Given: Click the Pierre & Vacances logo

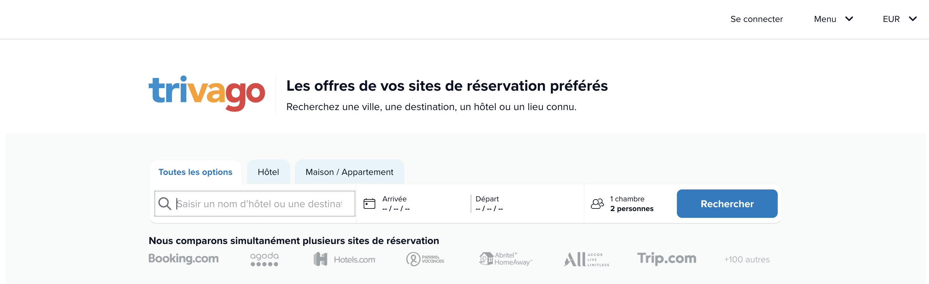Looking at the screenshot, I should (425, 259).
